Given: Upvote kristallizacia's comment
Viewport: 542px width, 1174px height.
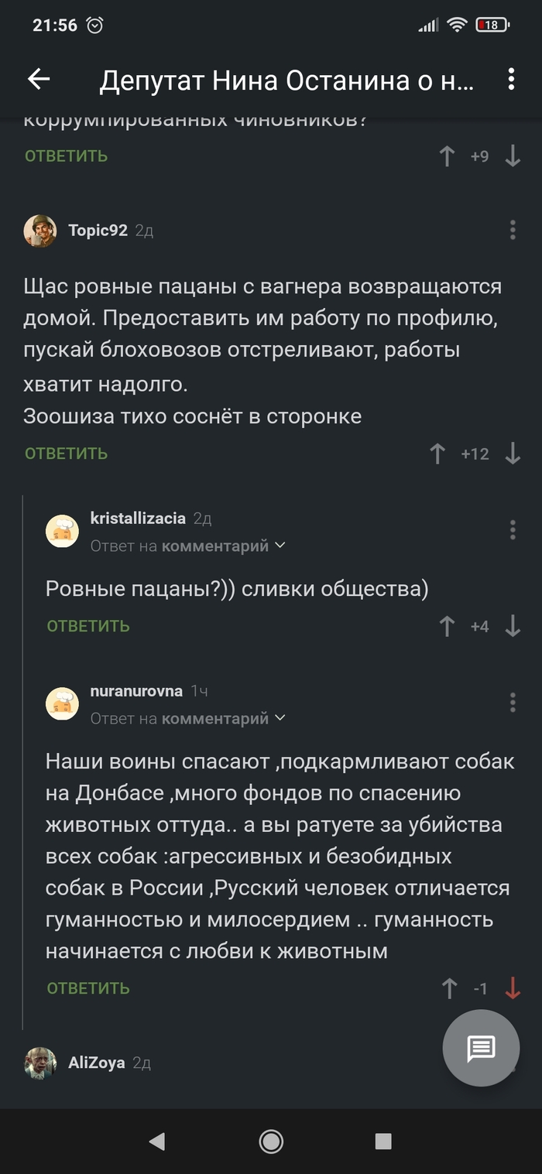Looking at the screenshot, I should pos(447,626).
